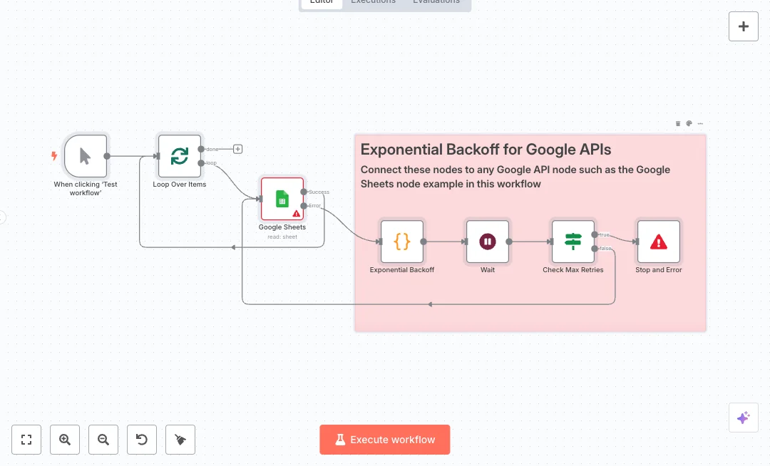Select the manual trigger node
This screenshot has width=770, height=466.
click(86, 156)
